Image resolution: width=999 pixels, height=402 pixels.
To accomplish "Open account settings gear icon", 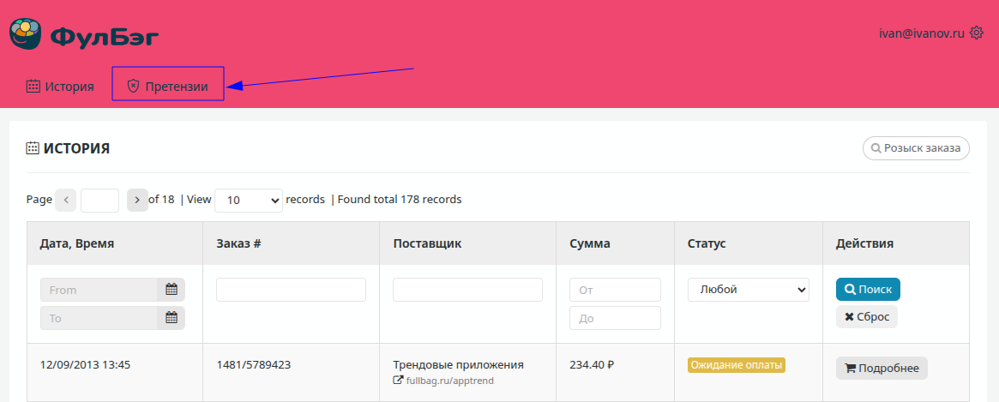I will pos(976,33).
